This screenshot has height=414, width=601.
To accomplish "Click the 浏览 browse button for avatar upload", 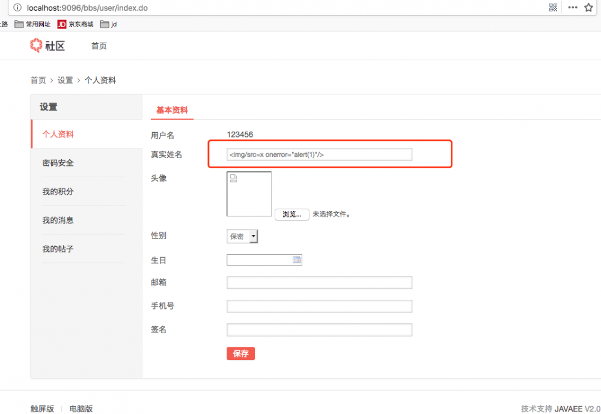I will 291,214.
